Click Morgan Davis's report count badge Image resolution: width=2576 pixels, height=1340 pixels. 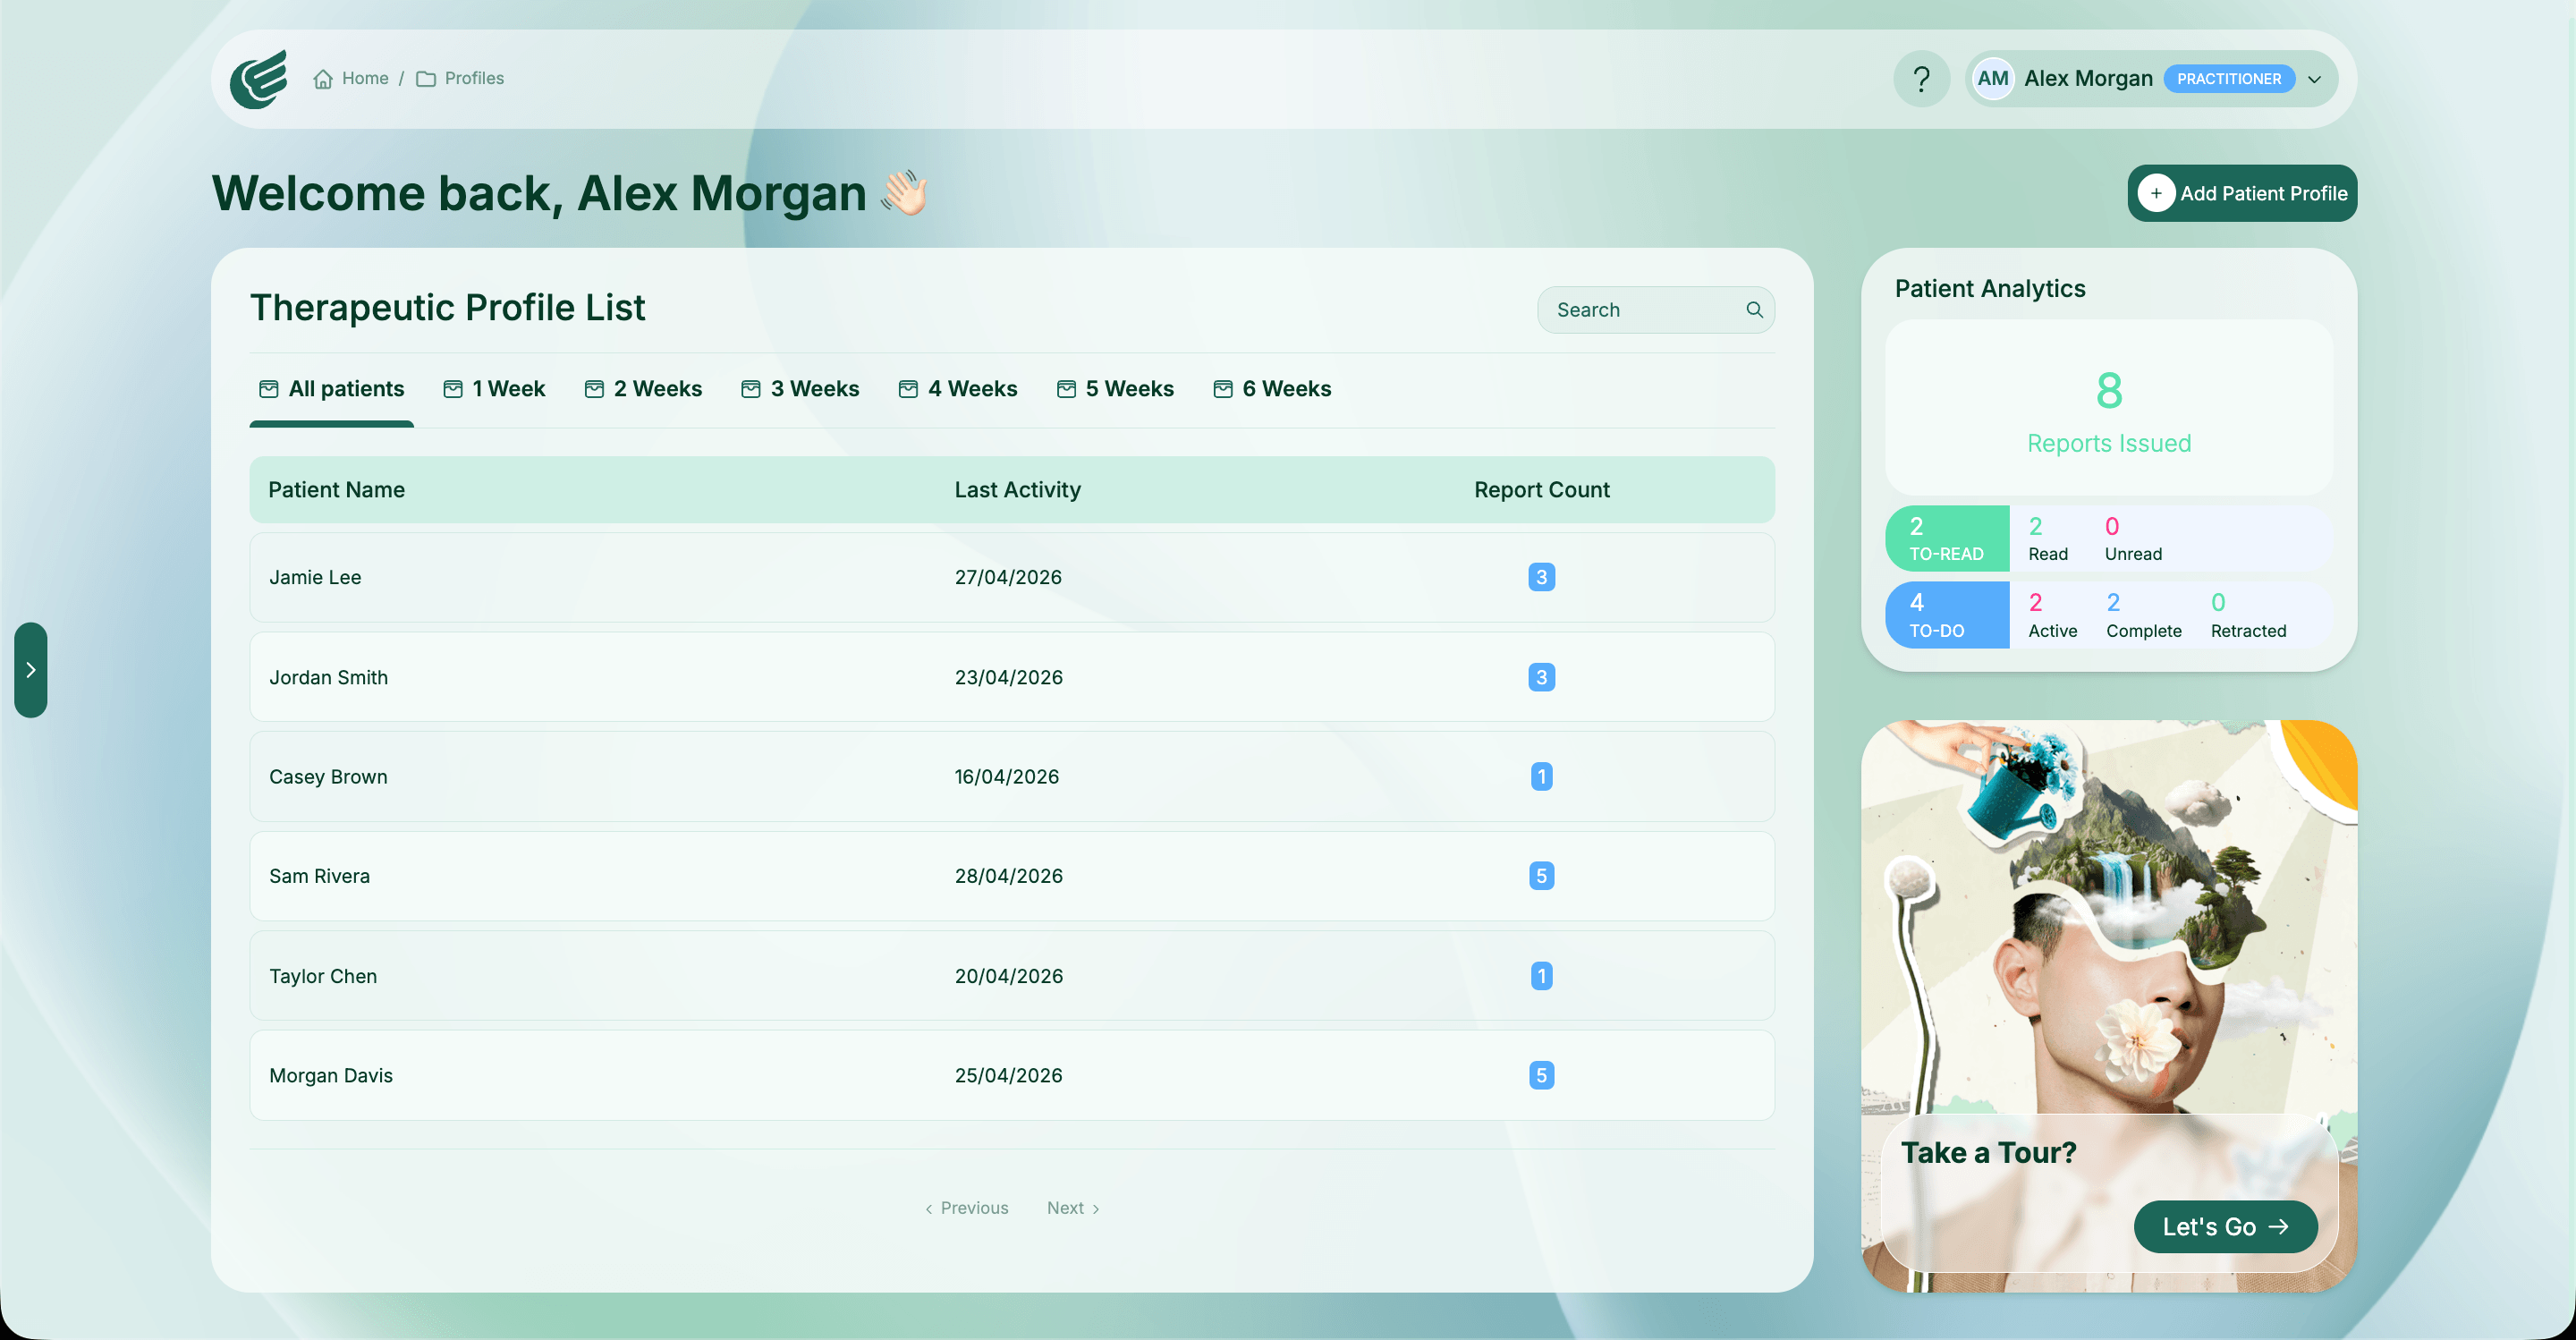(x=1541, y=1076)
